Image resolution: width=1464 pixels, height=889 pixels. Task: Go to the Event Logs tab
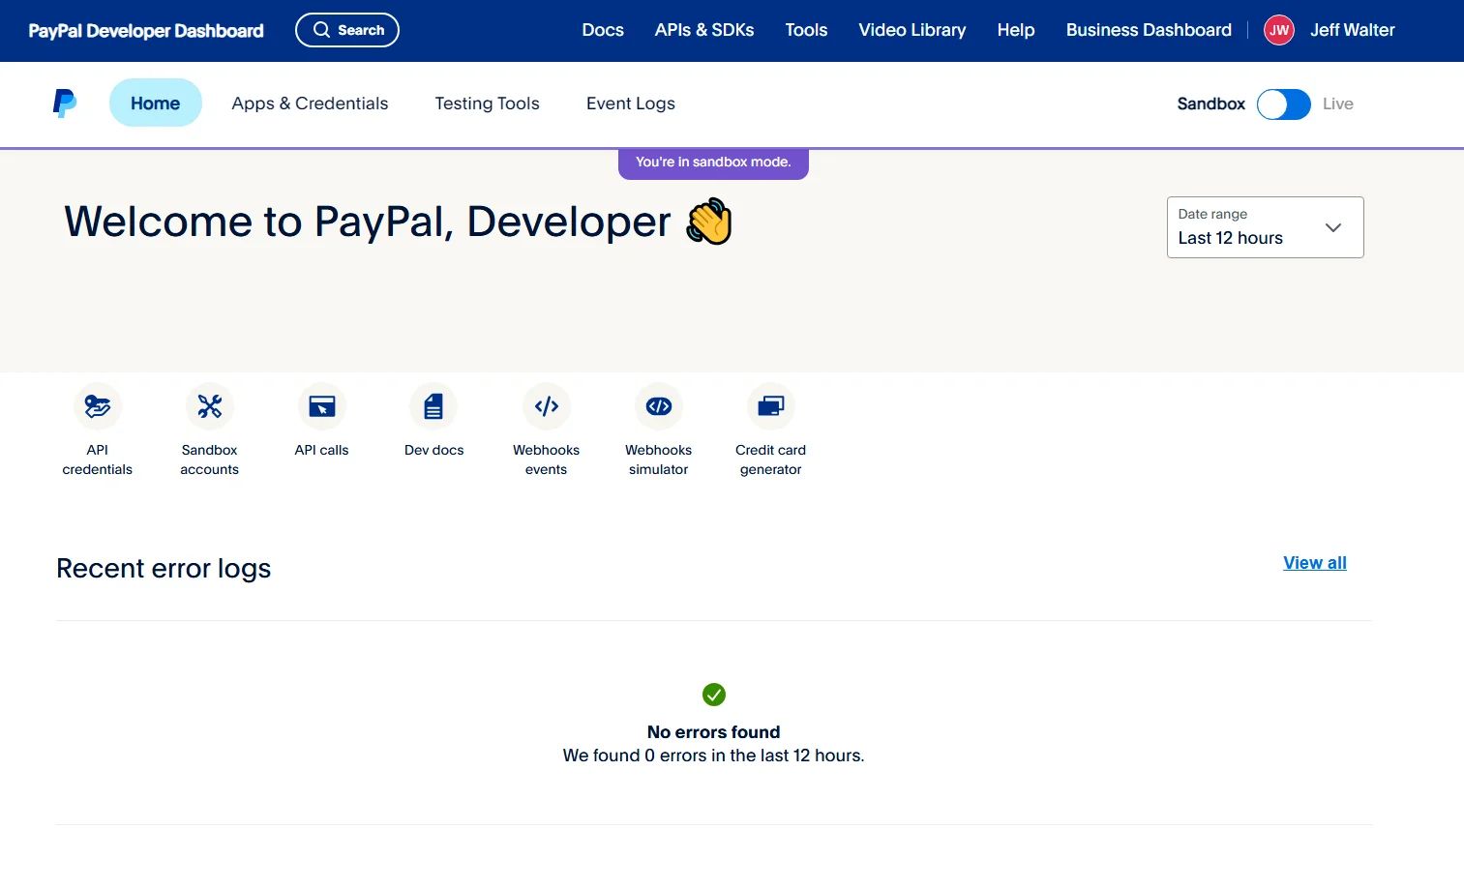point(630,104)
